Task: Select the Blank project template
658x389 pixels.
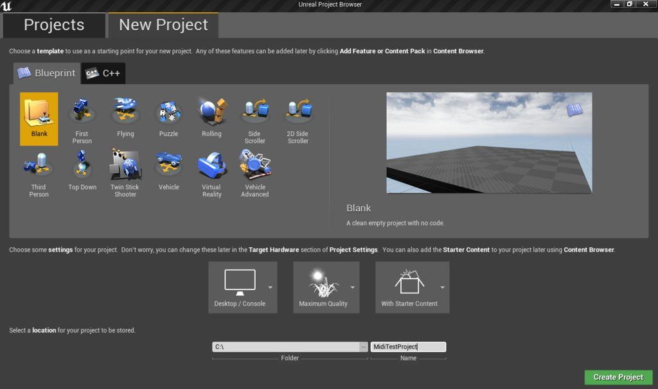Action: [39, 119]
